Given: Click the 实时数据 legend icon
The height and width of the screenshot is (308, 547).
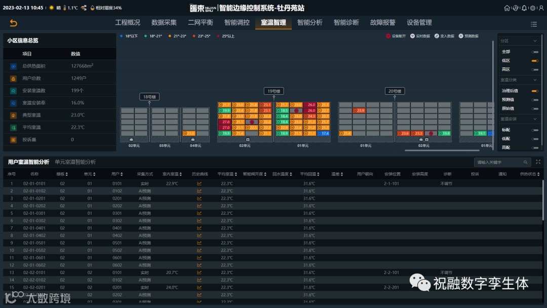Looking at the screenshot, I should pyautogui.click(x=412, y=36).
